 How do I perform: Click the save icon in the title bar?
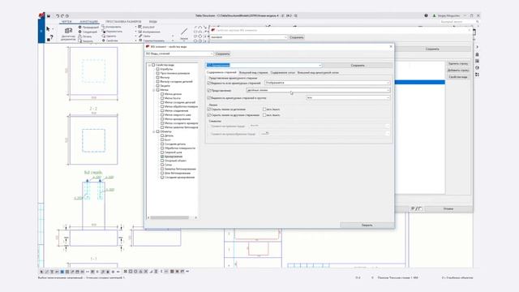tap(49, 16)
